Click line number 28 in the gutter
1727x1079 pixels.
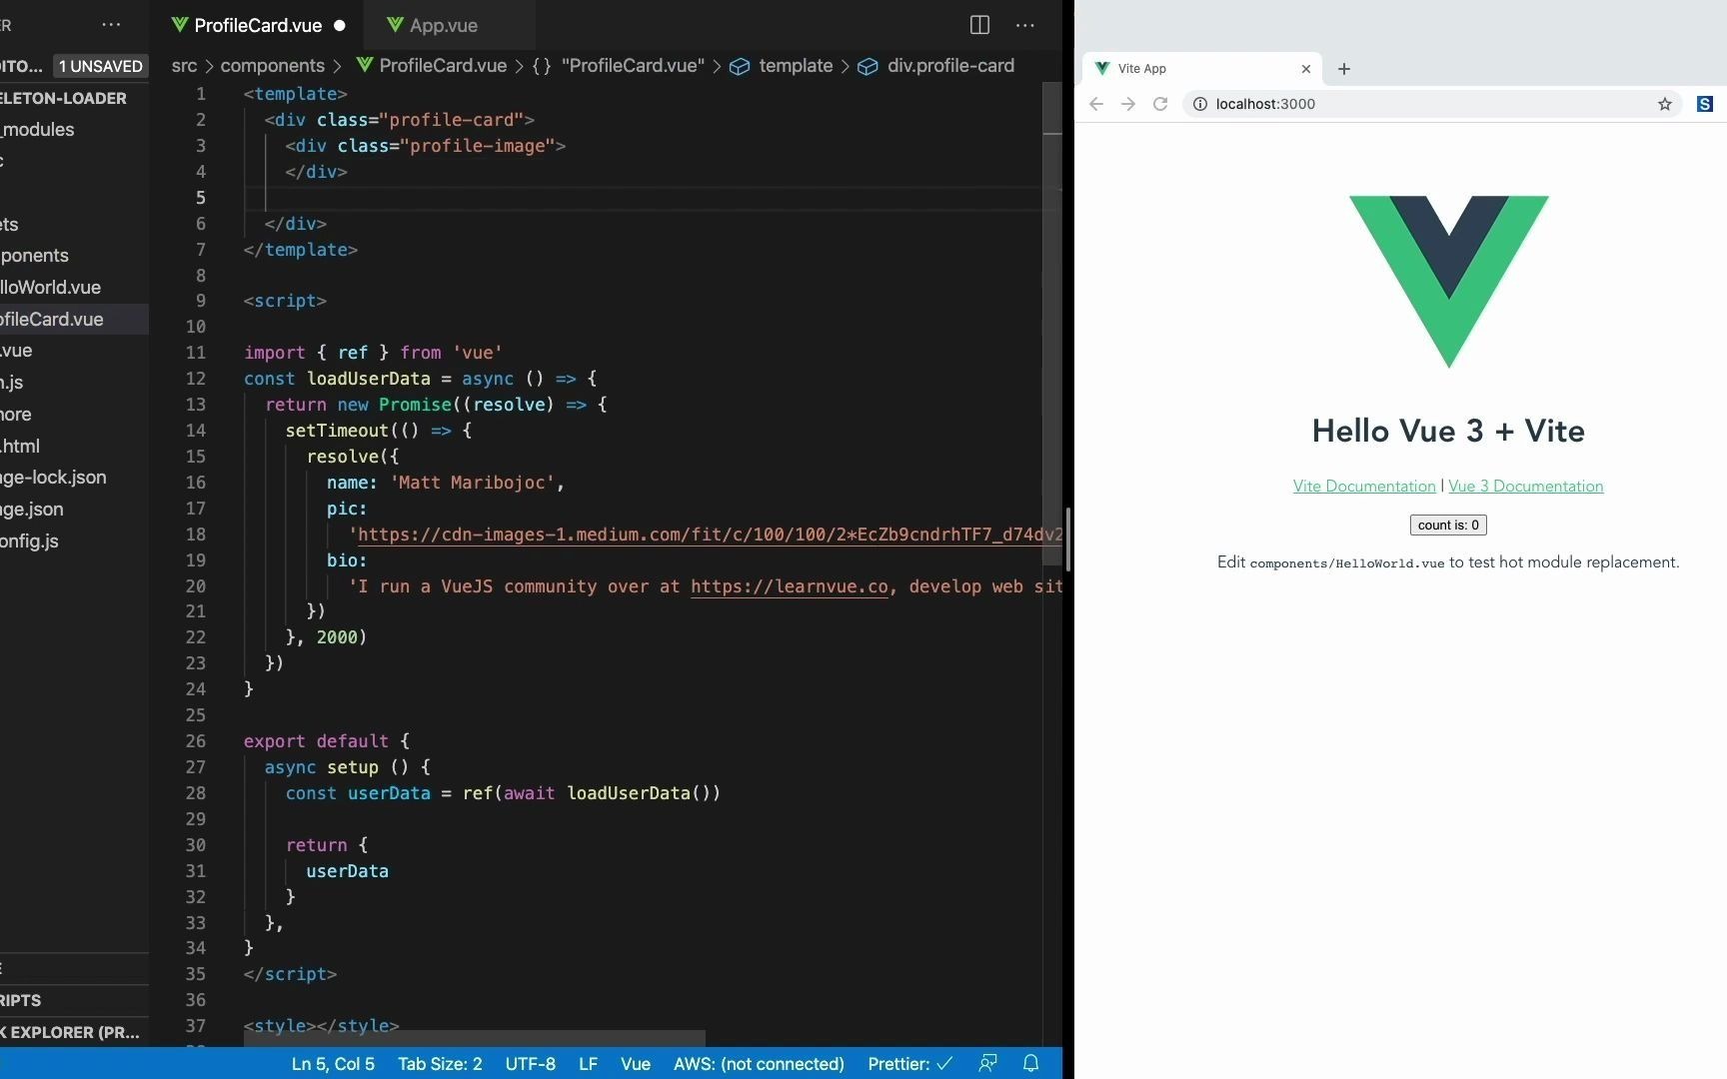tap(196, 793)
